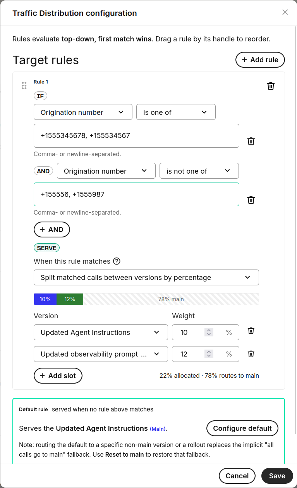This screenshot has width=297, height=488.
Task: Click the green 12% bar segment
Action: [70, 299]
